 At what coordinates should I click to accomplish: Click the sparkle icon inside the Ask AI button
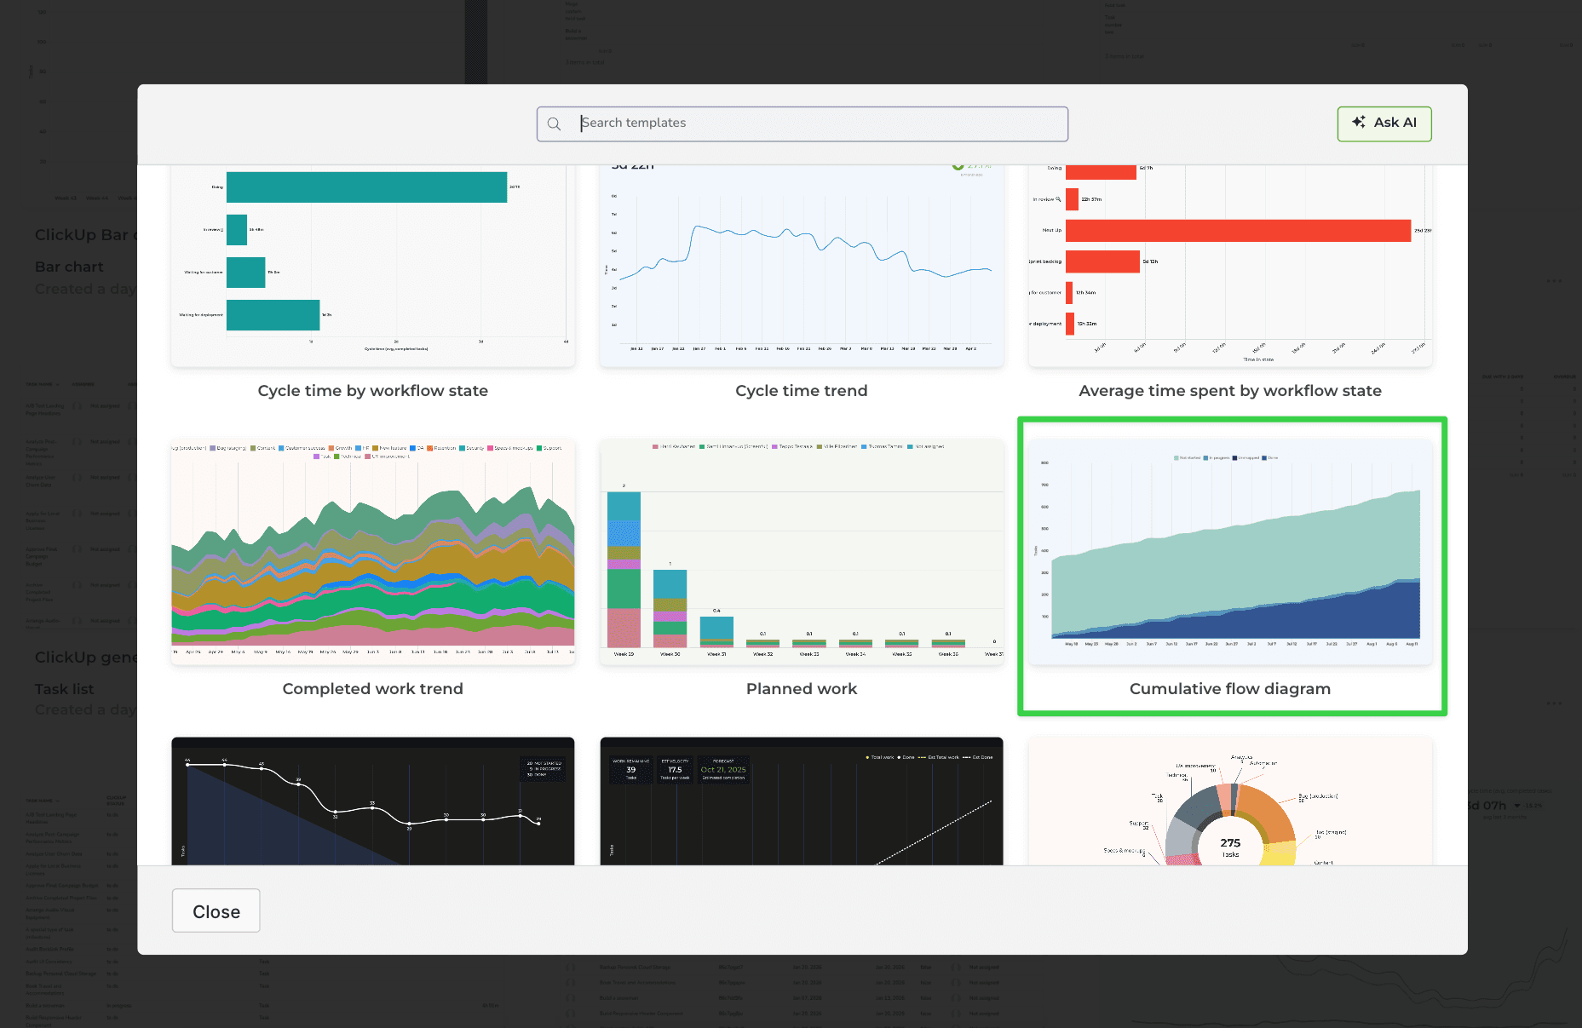point(1357,123)
